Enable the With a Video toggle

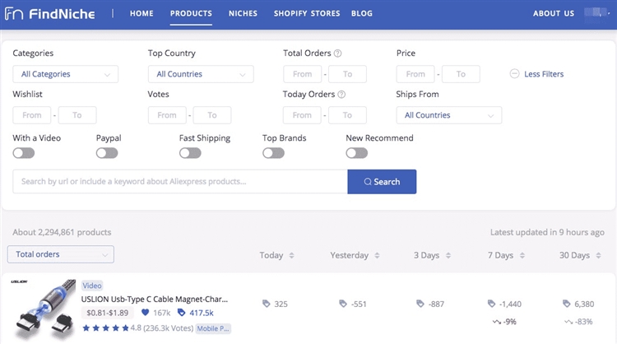tap(24, 153)
